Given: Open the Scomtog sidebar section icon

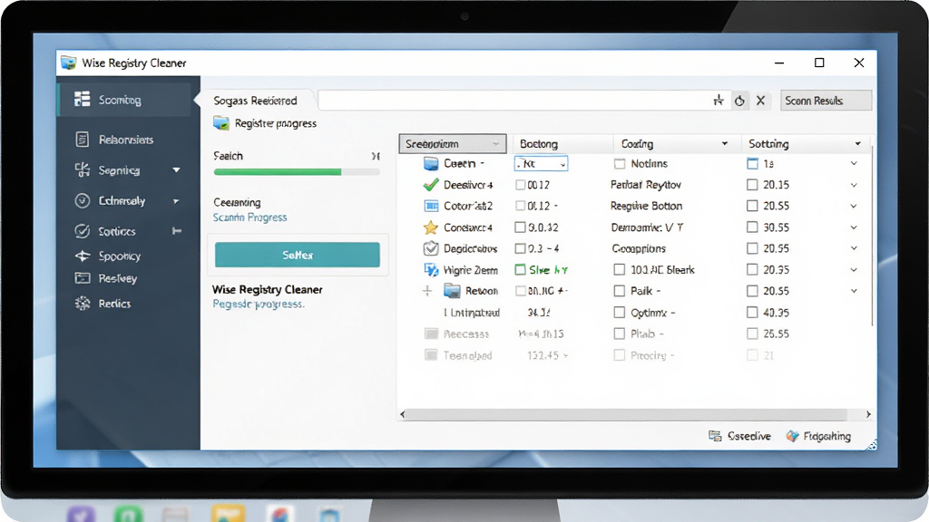Looking at the screenshot, I should click(82, 99).
